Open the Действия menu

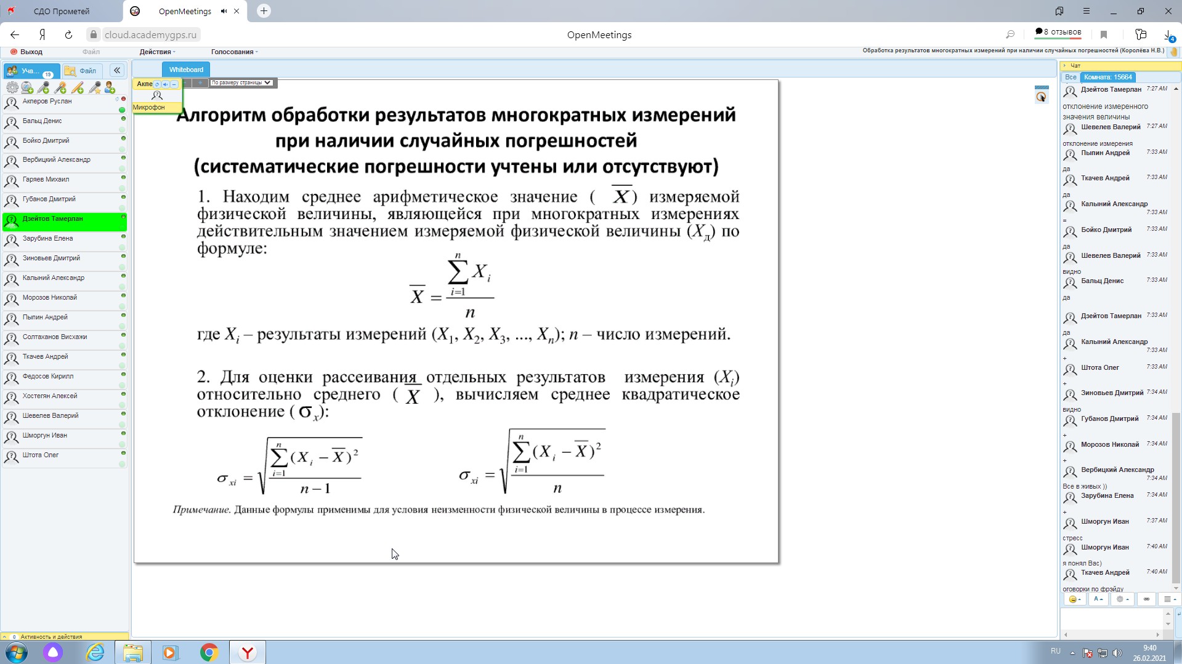pos(157,52)
